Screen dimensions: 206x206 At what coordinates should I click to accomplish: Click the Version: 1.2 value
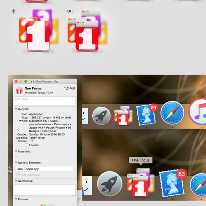tap(31, 141)
